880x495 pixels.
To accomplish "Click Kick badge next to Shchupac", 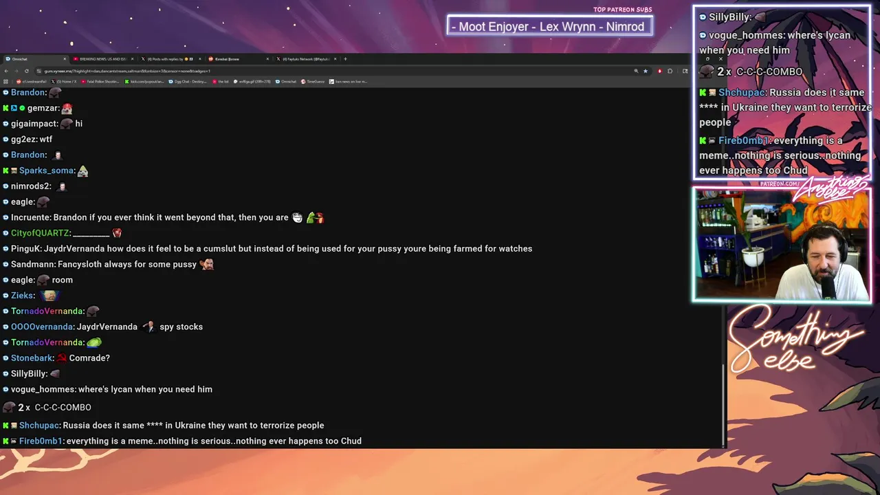I will pos(5,426).
